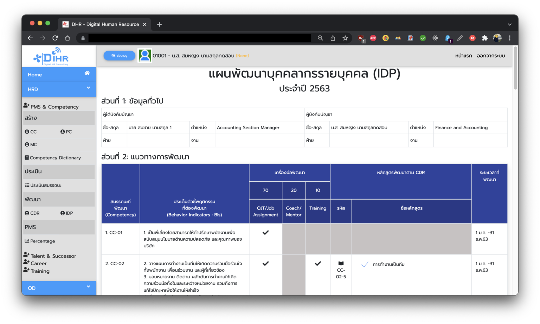Reload the page with browser refresh icon
Viewport: 540px width, 324px height.
coord(55,38)
